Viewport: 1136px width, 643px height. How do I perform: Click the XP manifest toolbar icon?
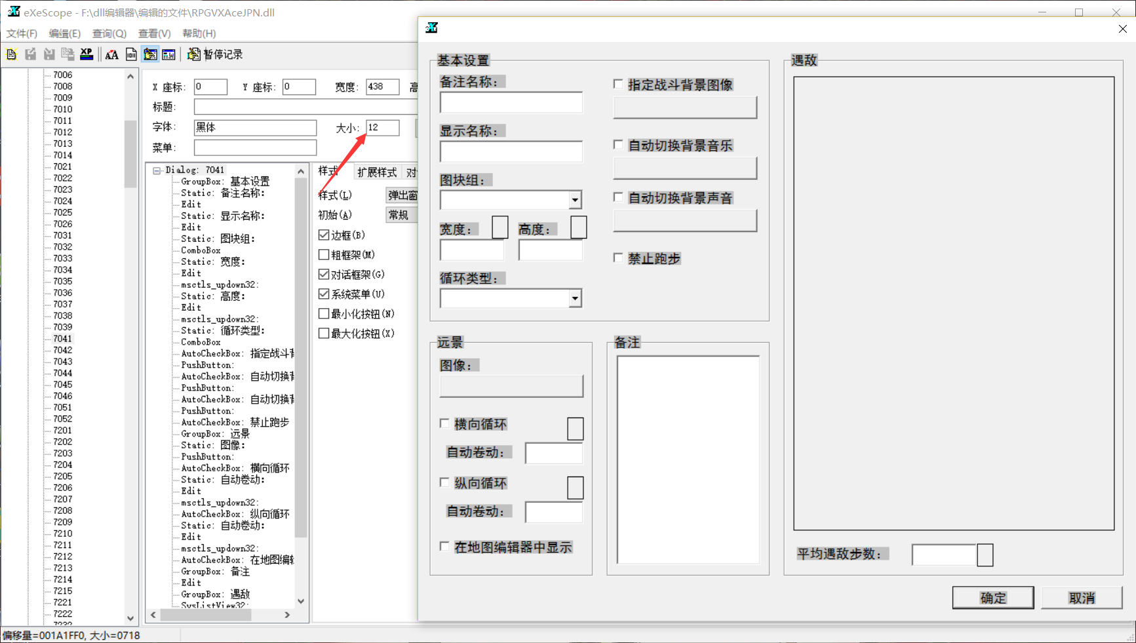[87, 54]
